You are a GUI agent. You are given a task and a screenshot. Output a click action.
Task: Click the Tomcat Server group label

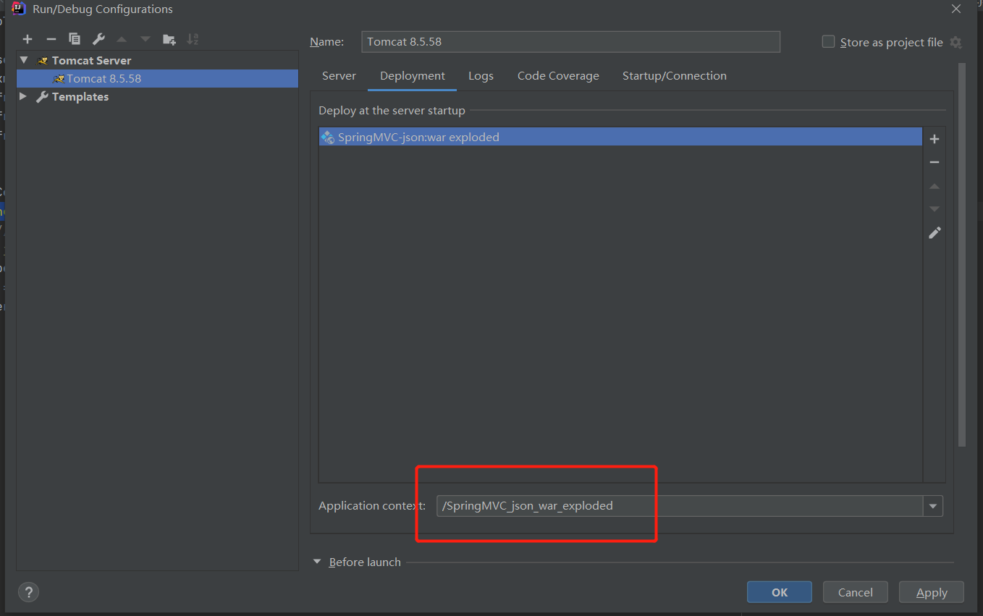tap(92, 60)
